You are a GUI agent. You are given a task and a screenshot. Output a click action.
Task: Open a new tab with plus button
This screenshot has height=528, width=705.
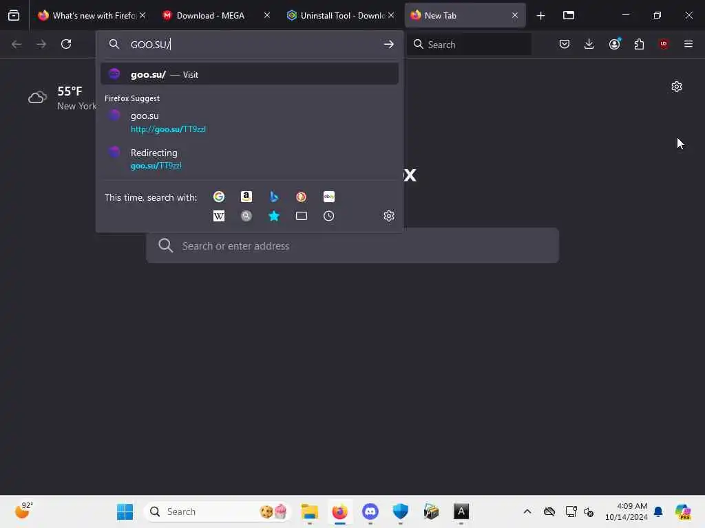coord(541,16)
